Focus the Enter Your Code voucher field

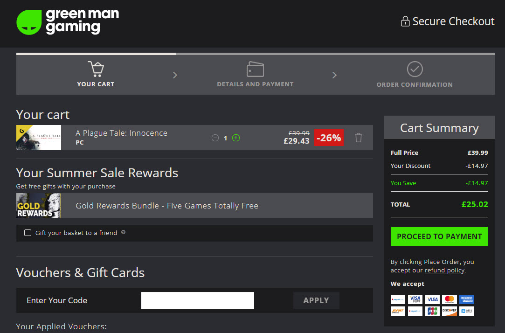coord(197,300)
